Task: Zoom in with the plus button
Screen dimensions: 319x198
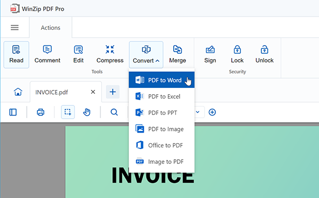Action: coord(212,112)
